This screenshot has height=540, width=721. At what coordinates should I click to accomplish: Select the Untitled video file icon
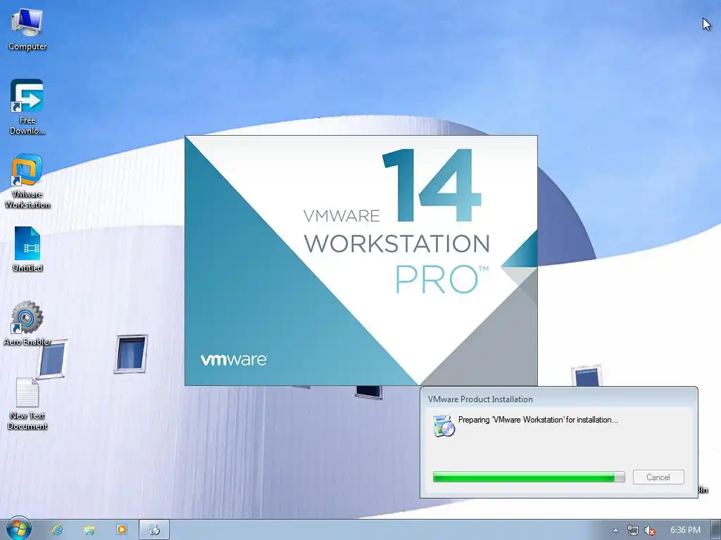coord(27,250)
